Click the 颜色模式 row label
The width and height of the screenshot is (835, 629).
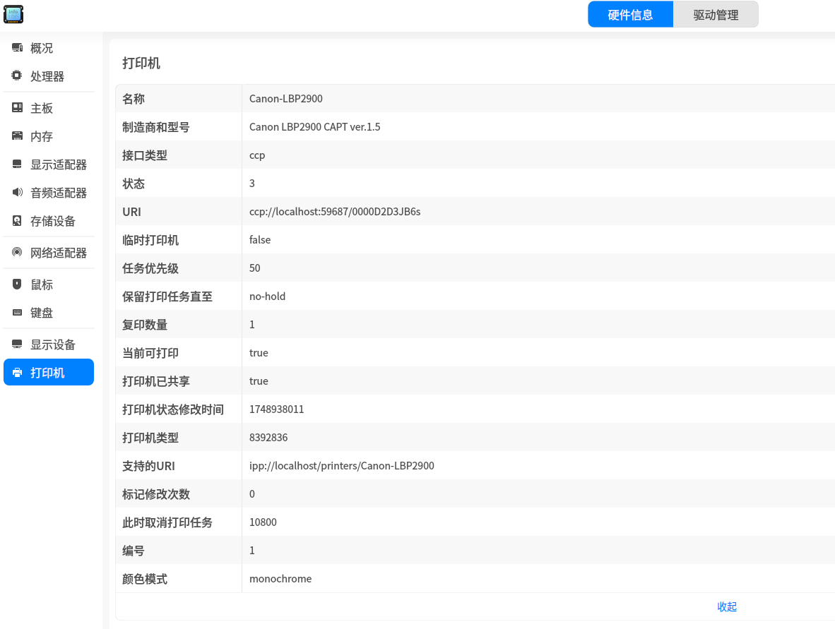pyautogui.click(x=145, y=578)
